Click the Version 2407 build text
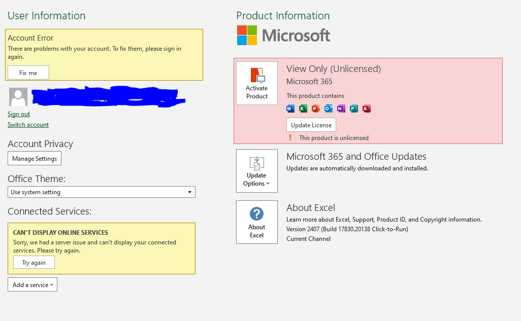 [347, 229]
